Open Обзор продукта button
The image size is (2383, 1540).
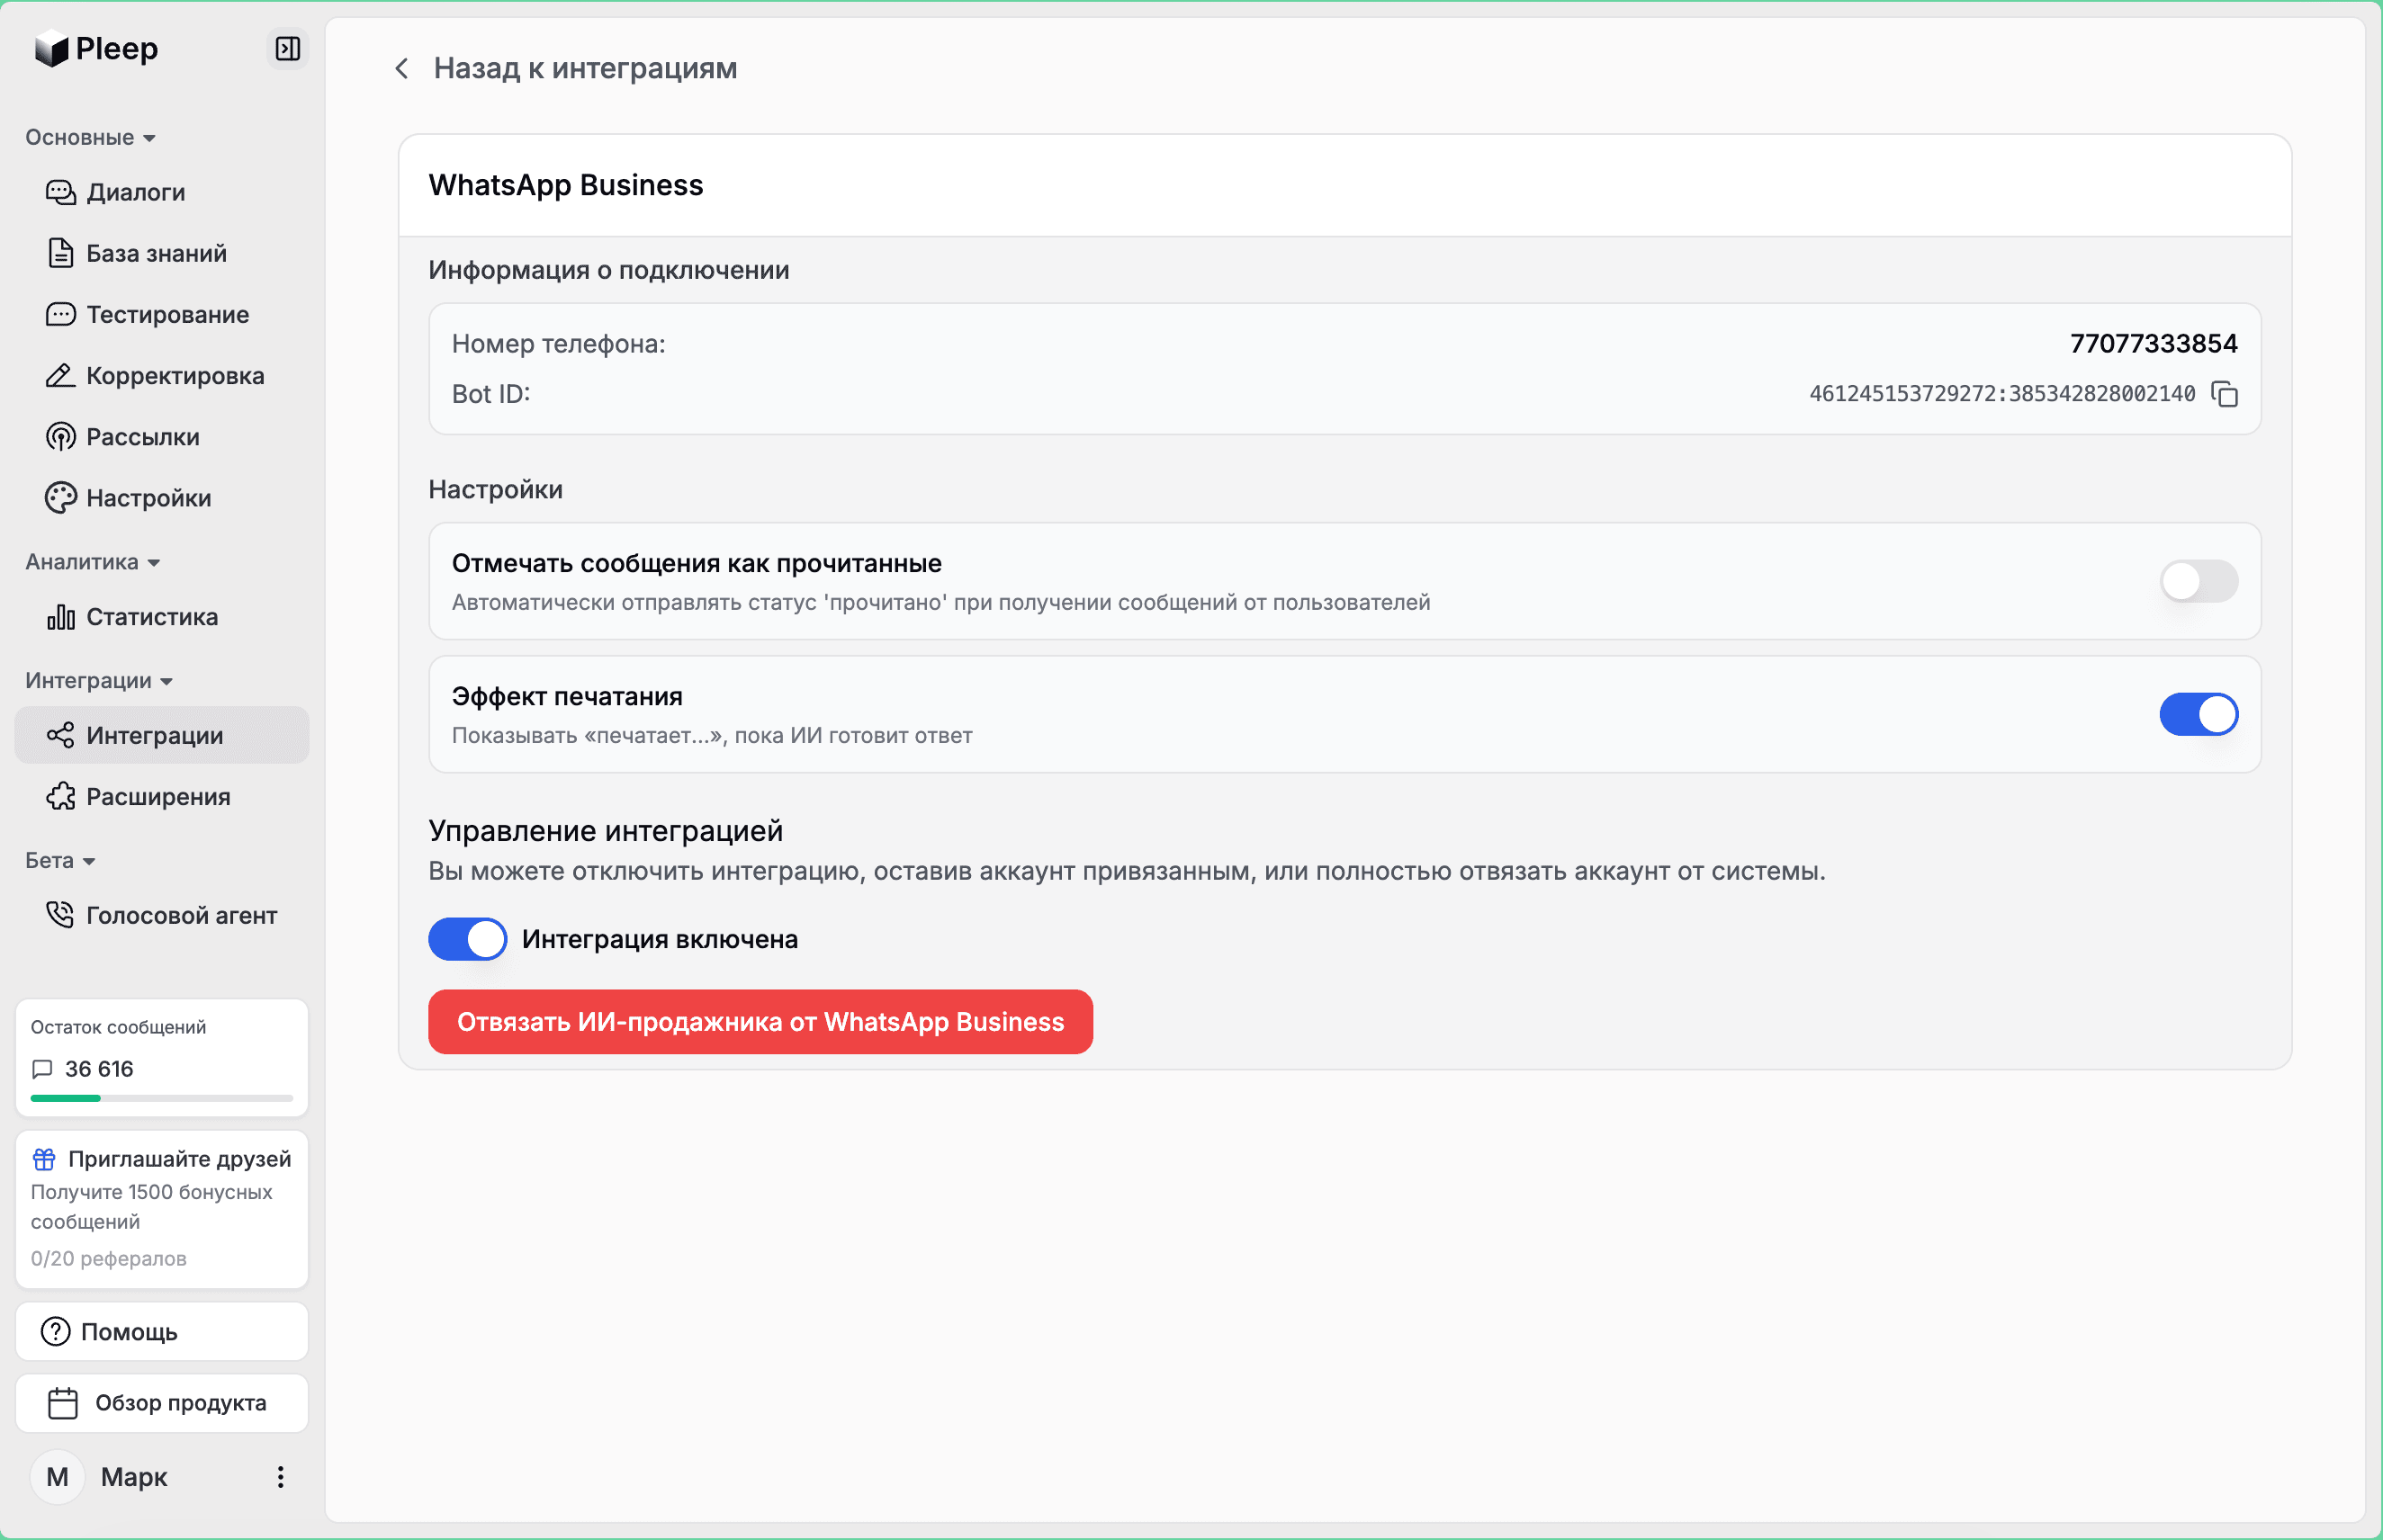(162, 1403)
